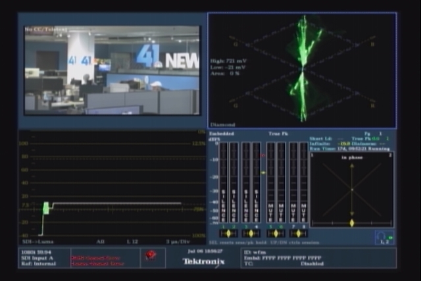
Task: Click the red error message in status bar
Action: point(97,261)
